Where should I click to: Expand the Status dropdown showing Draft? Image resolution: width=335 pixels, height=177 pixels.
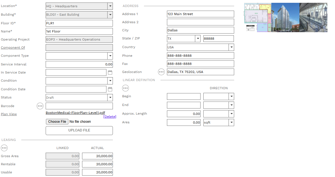(110, 98)
